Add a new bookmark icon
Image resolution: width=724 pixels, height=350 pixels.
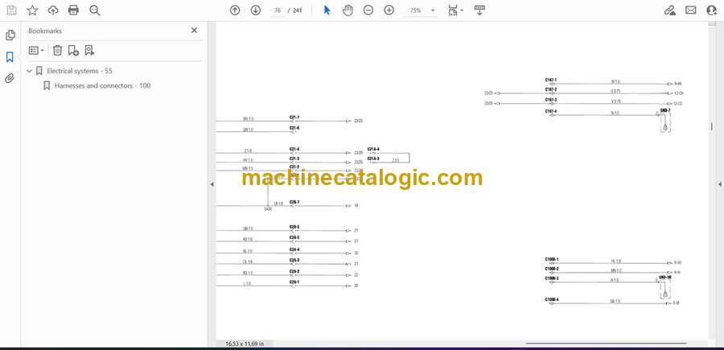coord(73,51)
